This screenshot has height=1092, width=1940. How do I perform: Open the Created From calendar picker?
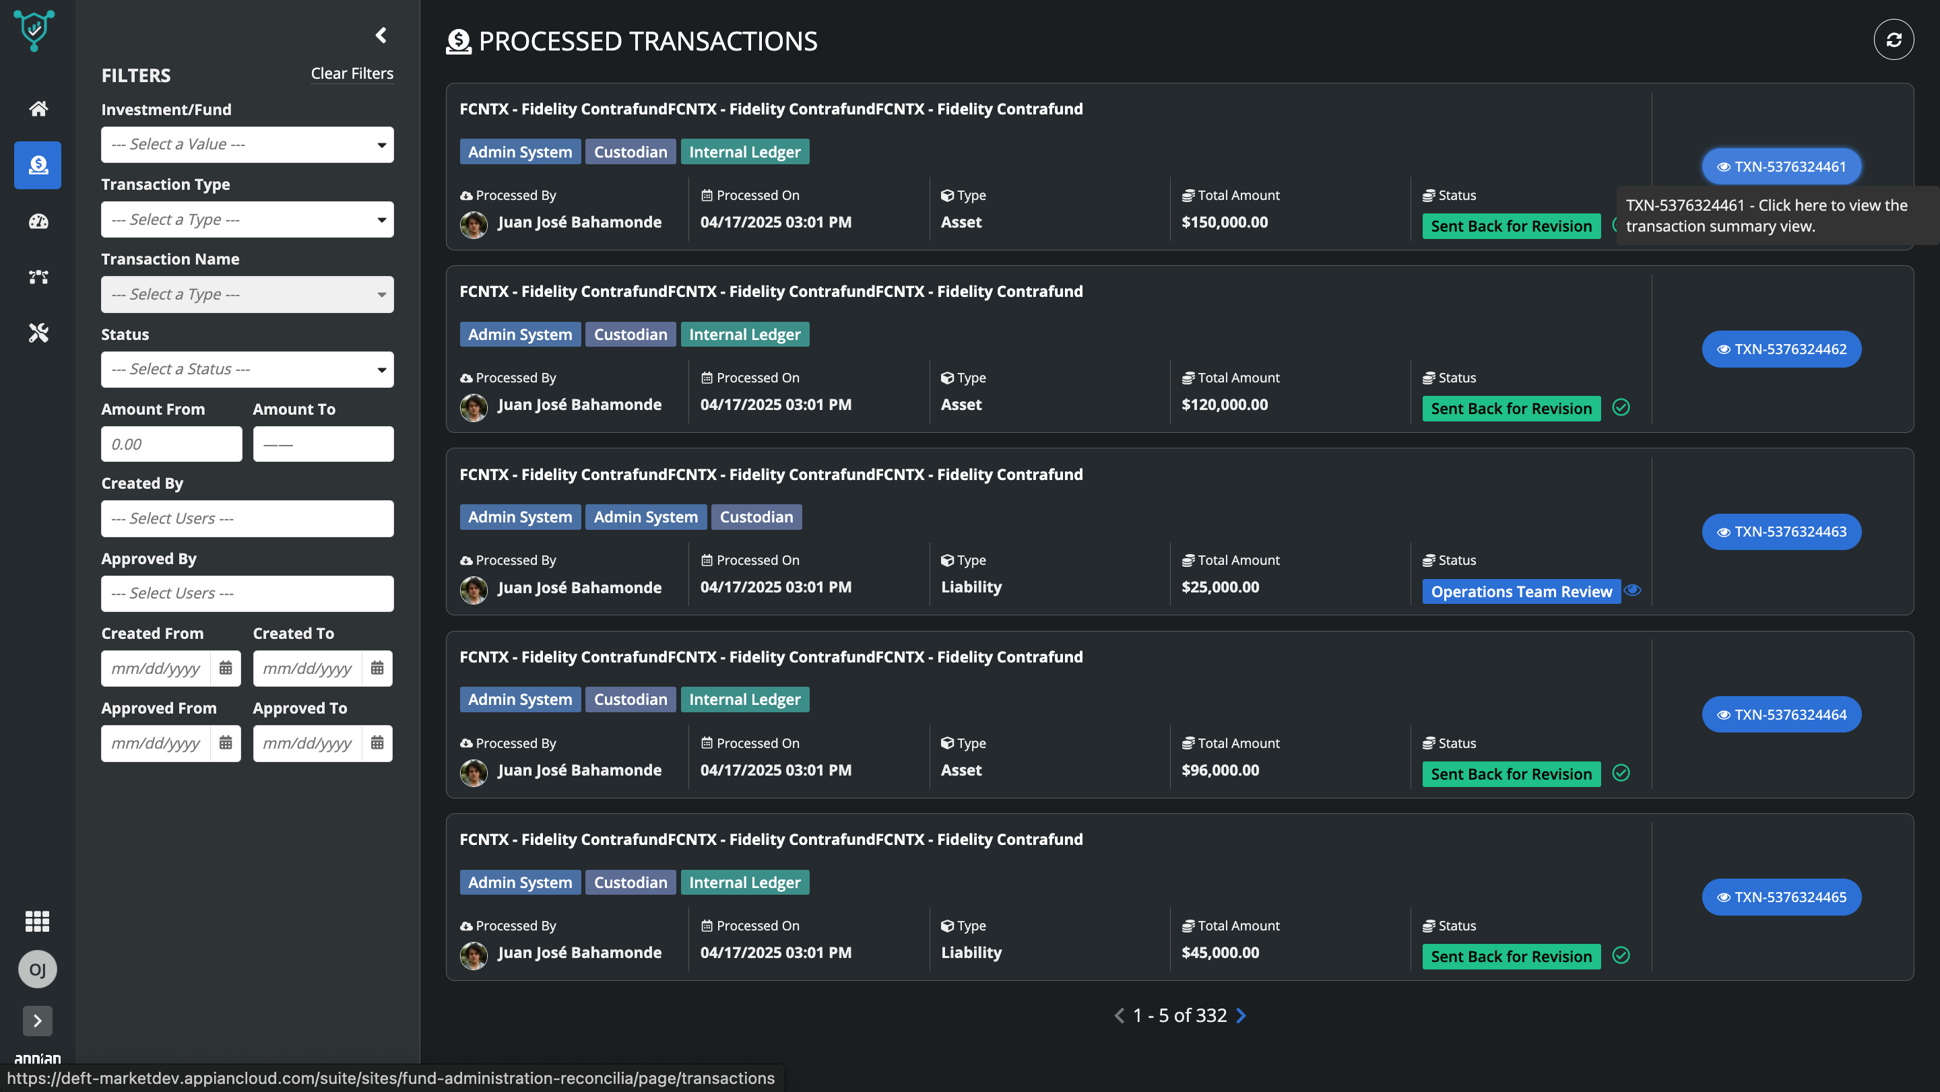pyautogui.click(x=225, y=669)
